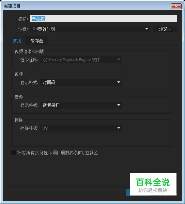Viewport: 185px width, 204px height.
Task: Toggle the 针对所有实例显示项目项的名称和标签颜色 checkbox
Action: click(x=14, y=153)
